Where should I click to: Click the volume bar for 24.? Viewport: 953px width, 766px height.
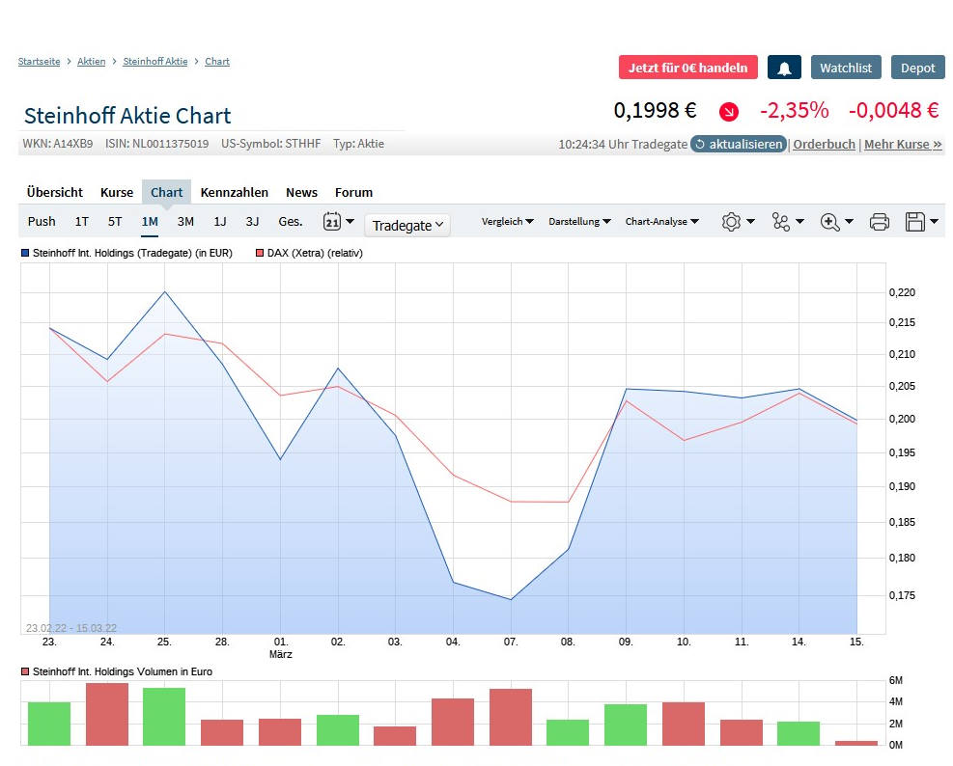click(107, 714)
